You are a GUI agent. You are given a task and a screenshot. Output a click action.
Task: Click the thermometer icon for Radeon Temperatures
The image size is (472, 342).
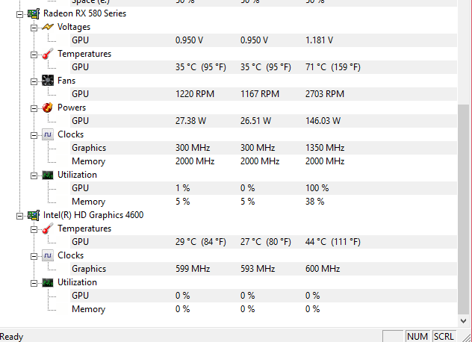click(x=47, y=54)
